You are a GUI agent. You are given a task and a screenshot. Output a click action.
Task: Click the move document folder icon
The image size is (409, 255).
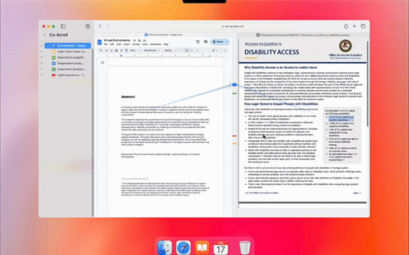click(x=140, y=41)
